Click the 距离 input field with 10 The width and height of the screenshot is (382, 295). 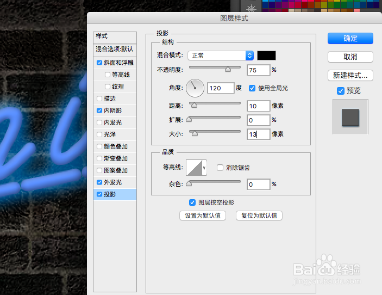click(259, 106)
